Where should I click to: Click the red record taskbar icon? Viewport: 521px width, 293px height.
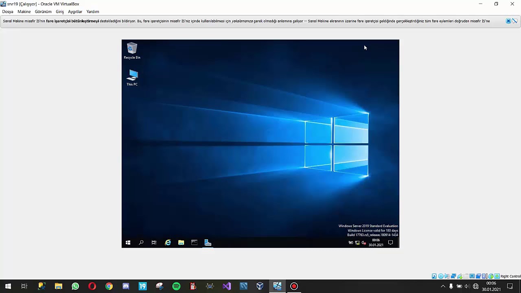294,286
